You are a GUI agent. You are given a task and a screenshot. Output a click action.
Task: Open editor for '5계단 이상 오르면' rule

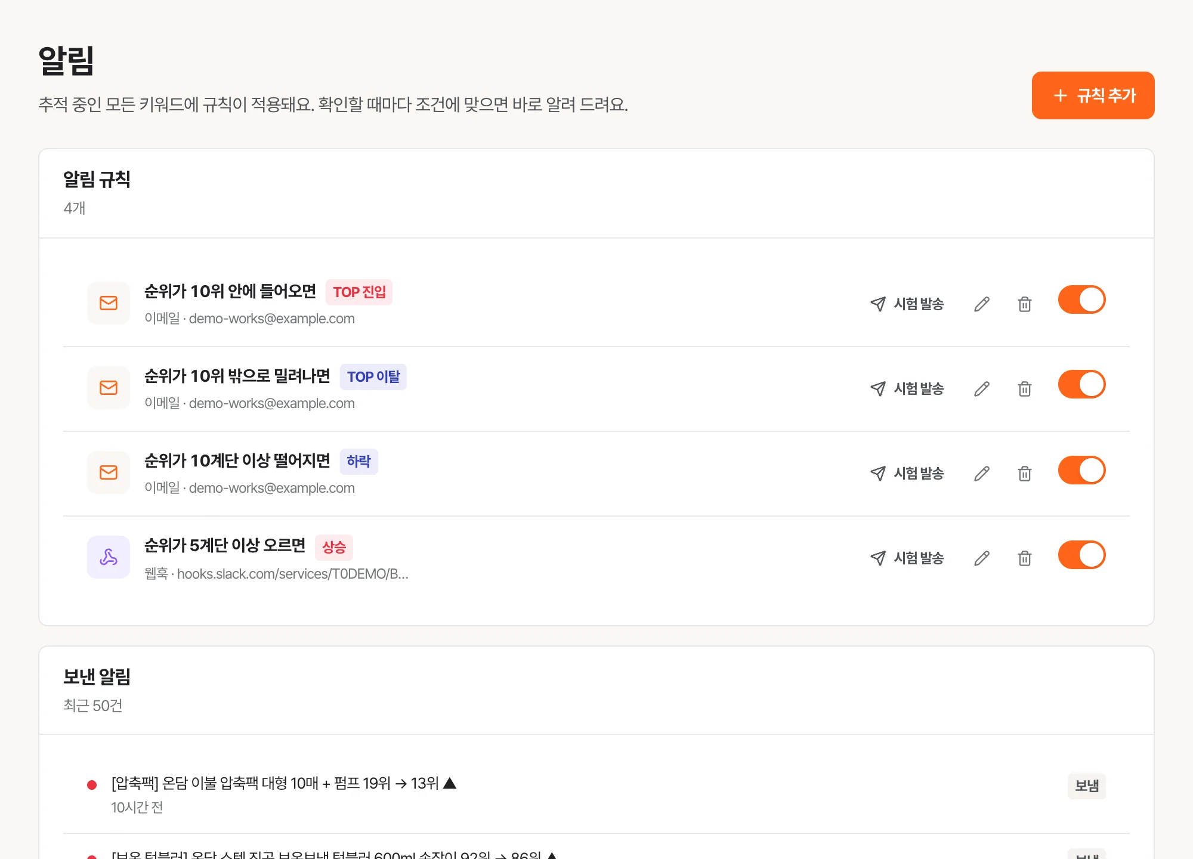(x=982, y=558)
